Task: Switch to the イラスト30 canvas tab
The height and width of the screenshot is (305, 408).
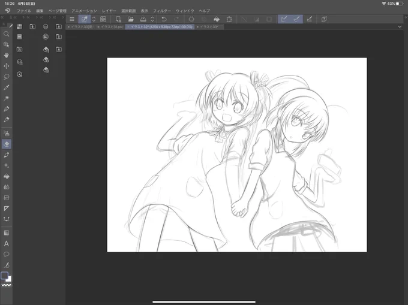Action: (80, 27)
